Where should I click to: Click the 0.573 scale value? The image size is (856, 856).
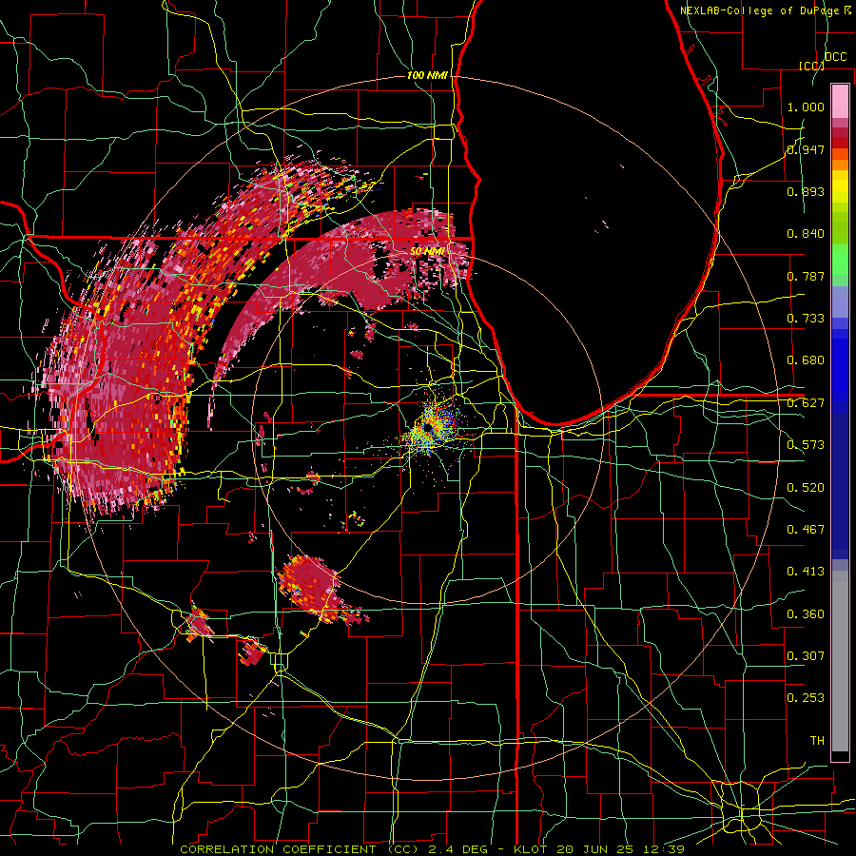806,445
